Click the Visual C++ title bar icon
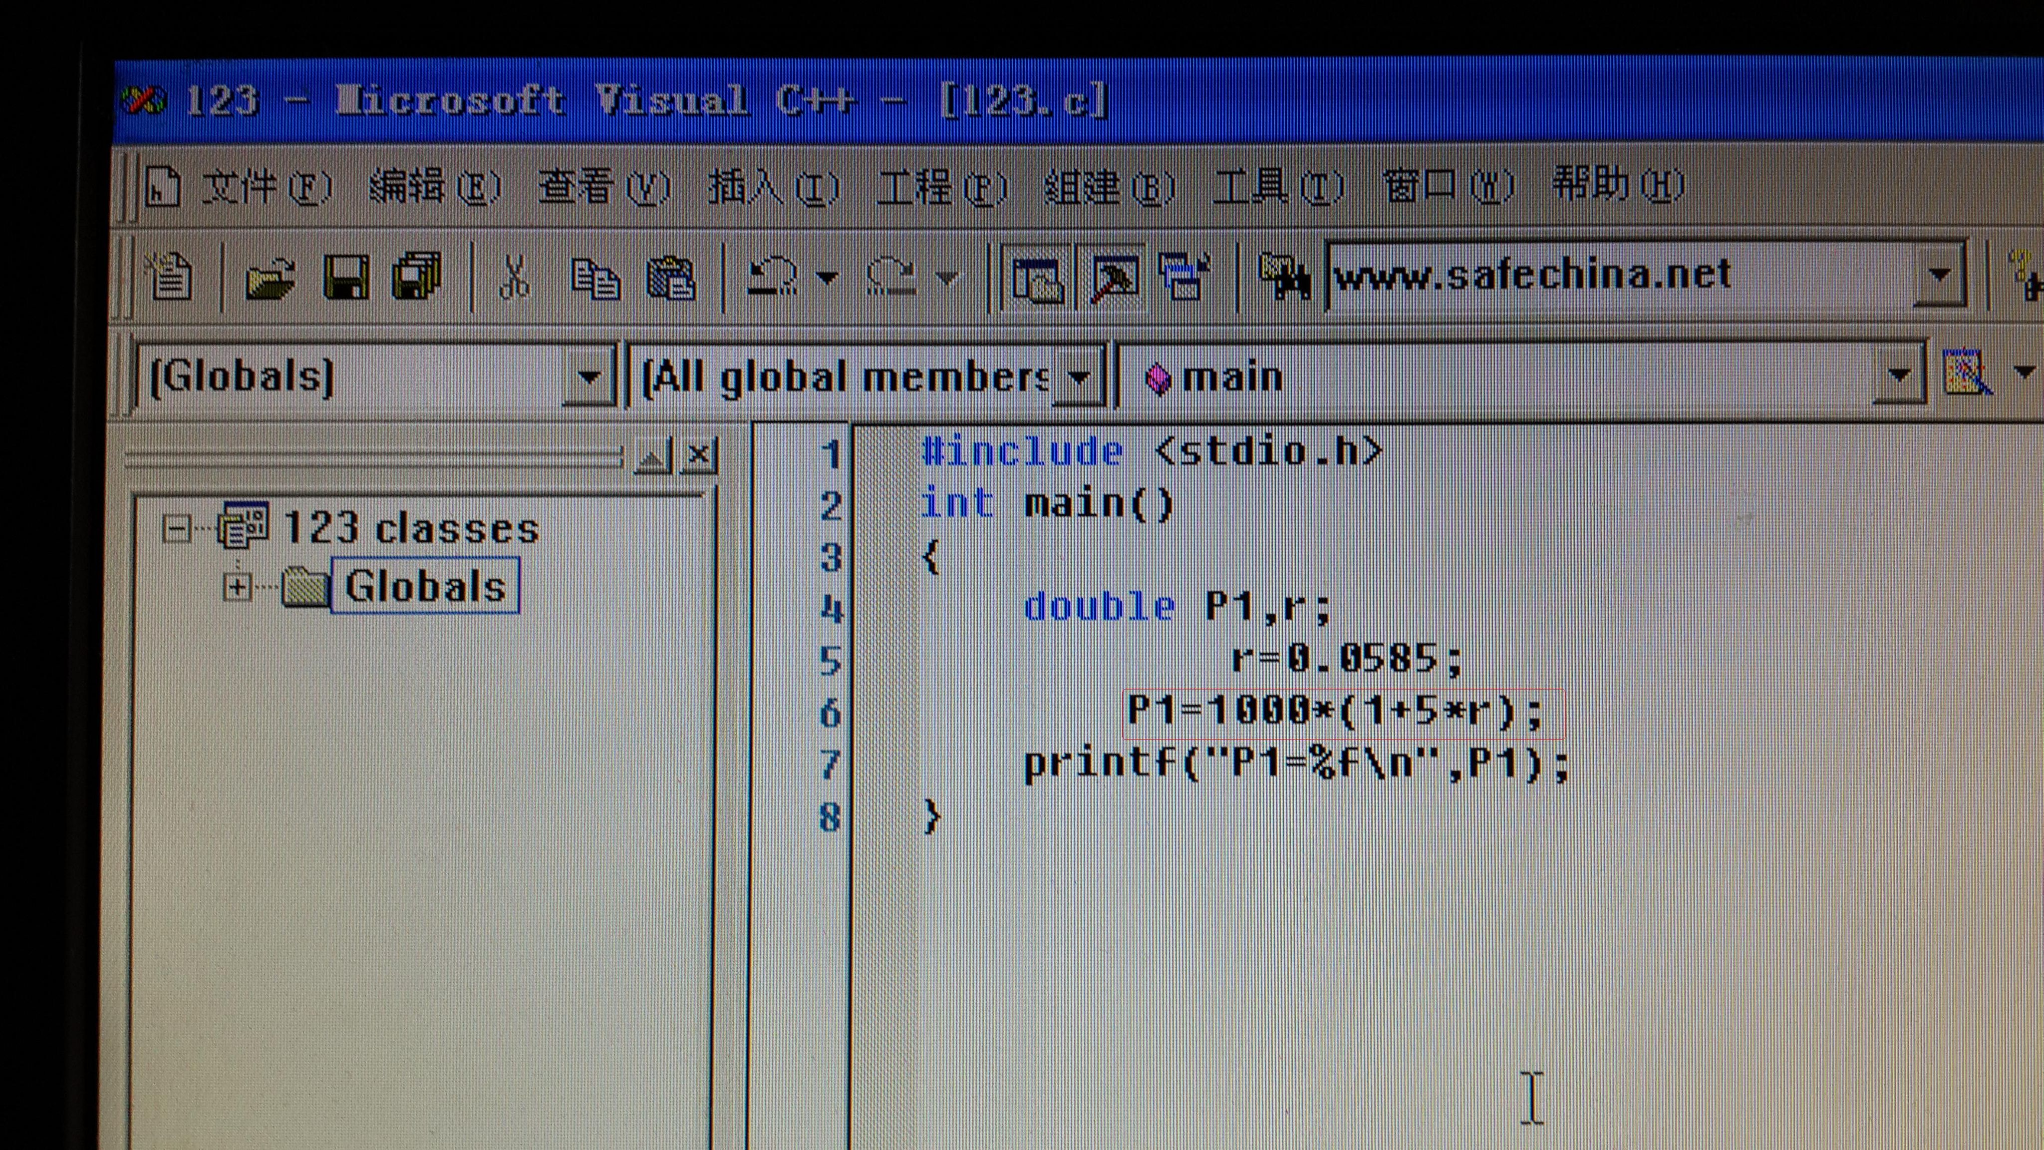Viewport: 2044px width, 1150px height. 144,101
